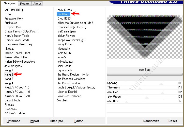Screen dimensions: 184x127
Task: Click the filter preview image
Action: pos(145,37)
